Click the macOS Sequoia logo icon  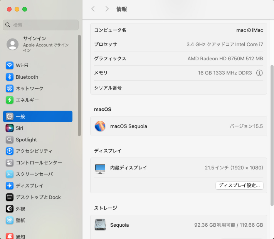click(100, 126)
